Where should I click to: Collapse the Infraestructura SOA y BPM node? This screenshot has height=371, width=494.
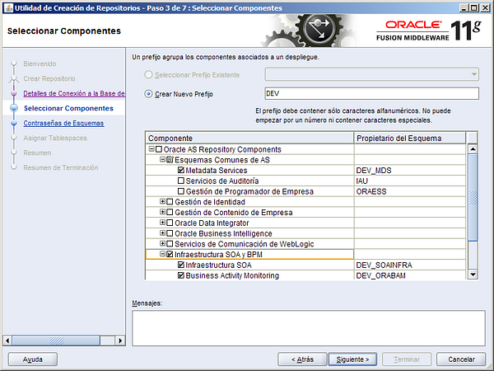(162, 255)
